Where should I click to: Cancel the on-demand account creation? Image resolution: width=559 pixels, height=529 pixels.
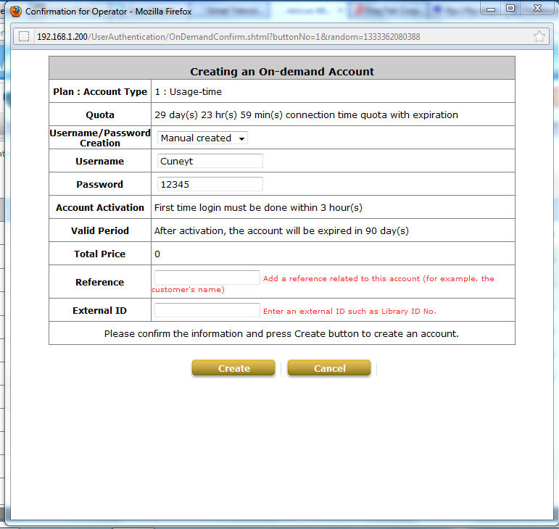(329, 368)
